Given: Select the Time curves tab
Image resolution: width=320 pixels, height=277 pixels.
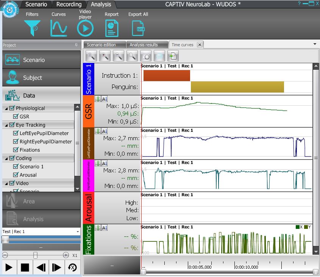Looking at the screenshot, I should (183, 45).
